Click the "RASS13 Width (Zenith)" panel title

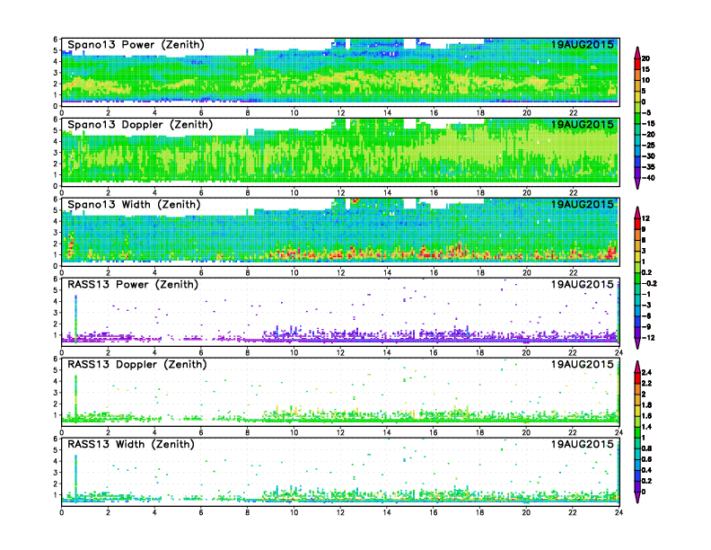click(131, 444)
